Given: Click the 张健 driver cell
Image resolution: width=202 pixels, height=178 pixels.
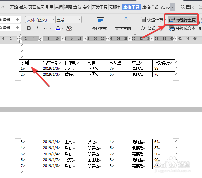Looking at the screenshot, I should (x=97, y=142).
